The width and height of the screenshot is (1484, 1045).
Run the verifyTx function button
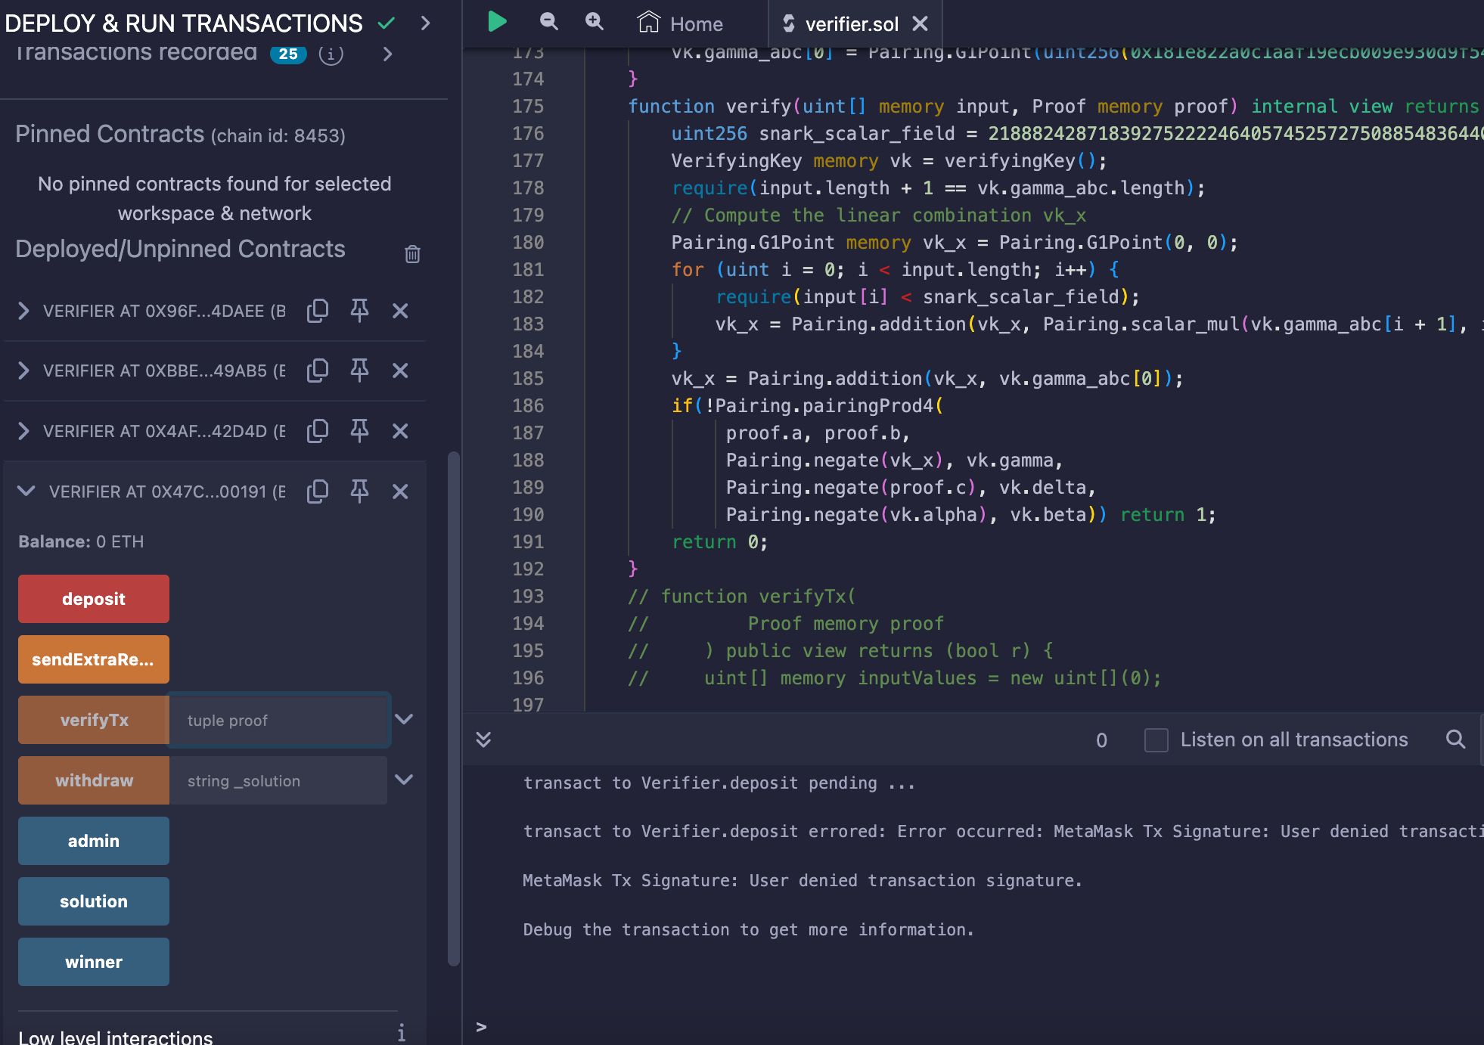[x=94, y=720]
